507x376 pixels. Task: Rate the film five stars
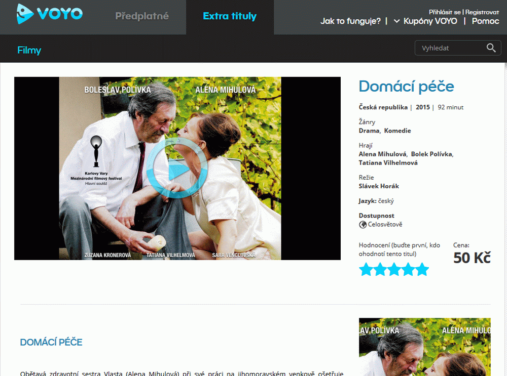point(422,270)
